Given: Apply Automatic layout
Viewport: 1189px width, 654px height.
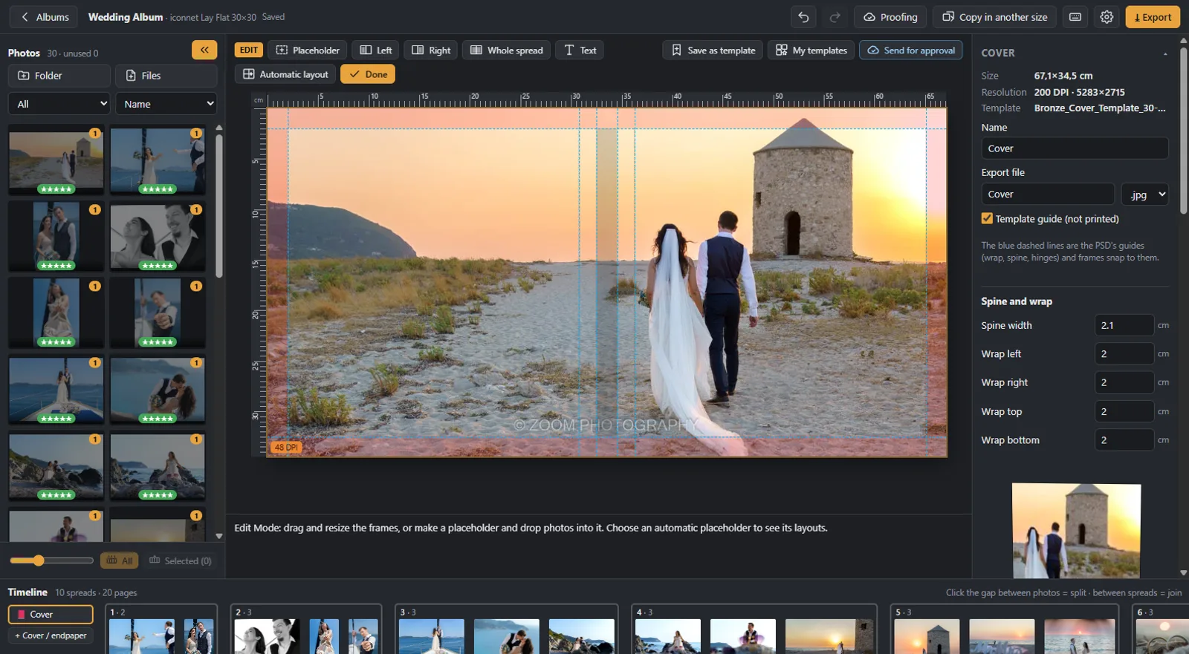Looking at the screenshot, I should 285,74.
